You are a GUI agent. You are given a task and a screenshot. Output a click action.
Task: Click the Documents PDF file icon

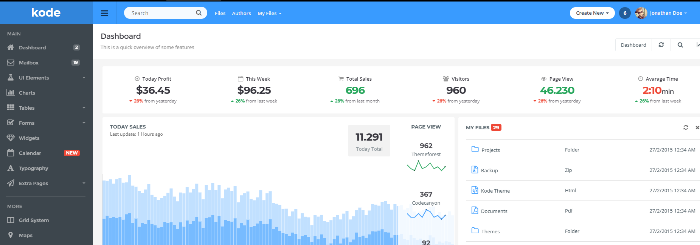point(475,210)
